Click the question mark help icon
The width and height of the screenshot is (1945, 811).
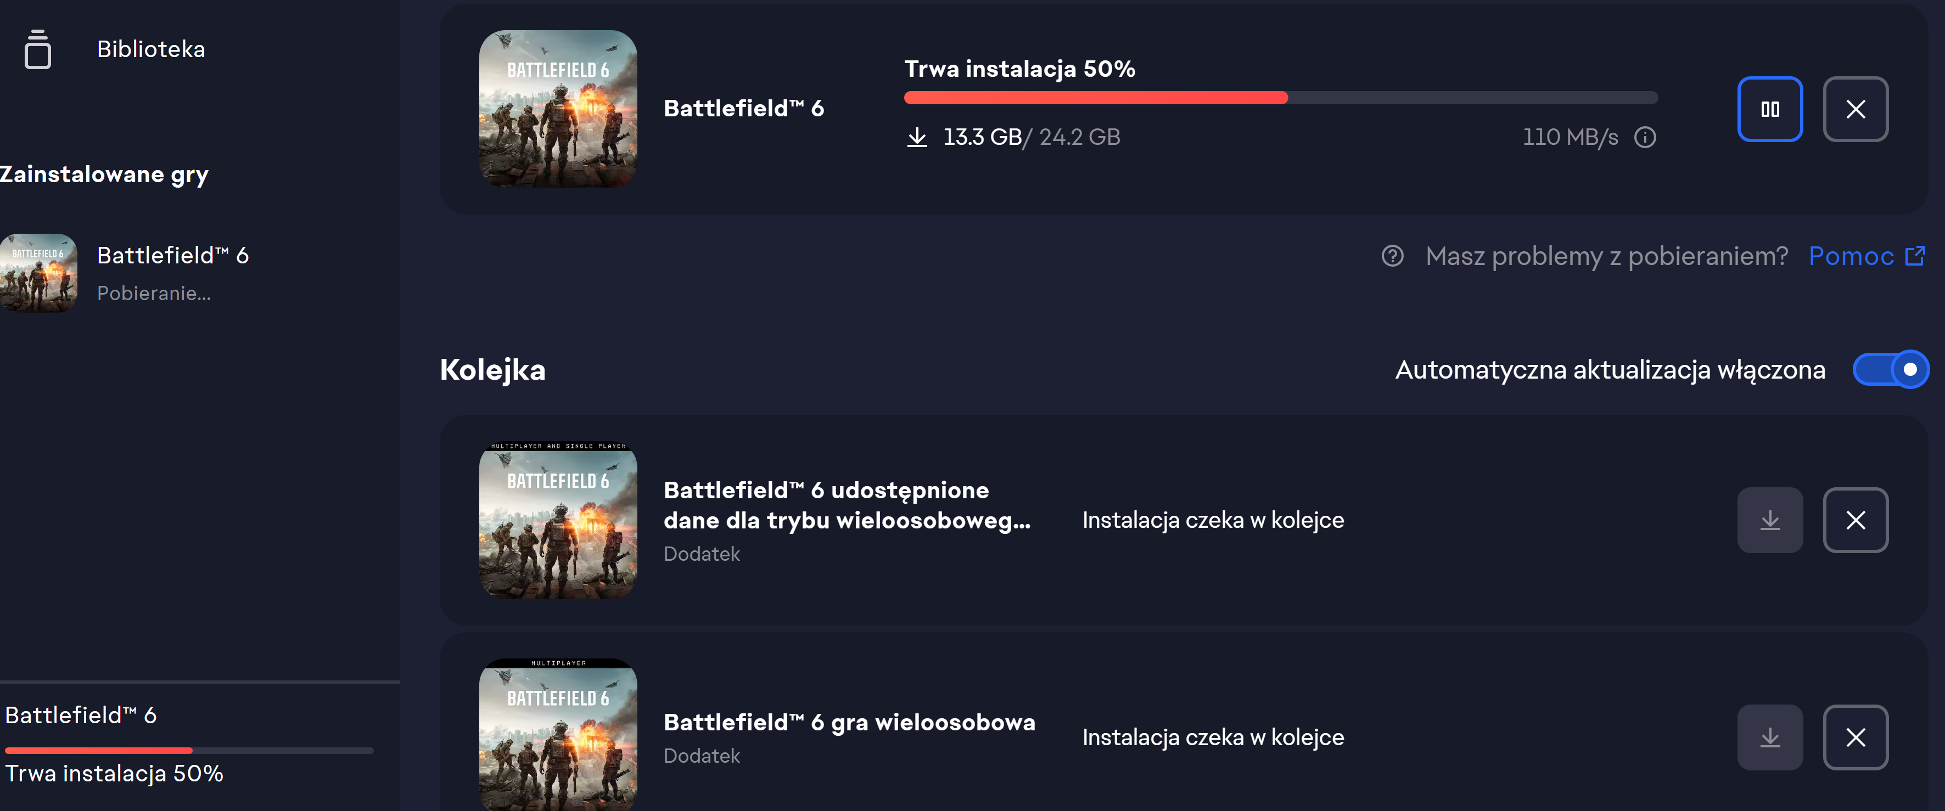1392,256
